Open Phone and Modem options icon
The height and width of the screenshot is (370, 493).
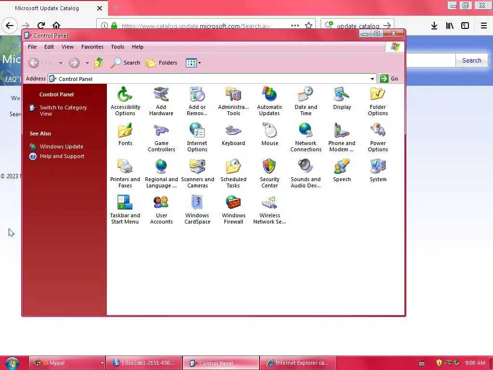click(342, 137)
